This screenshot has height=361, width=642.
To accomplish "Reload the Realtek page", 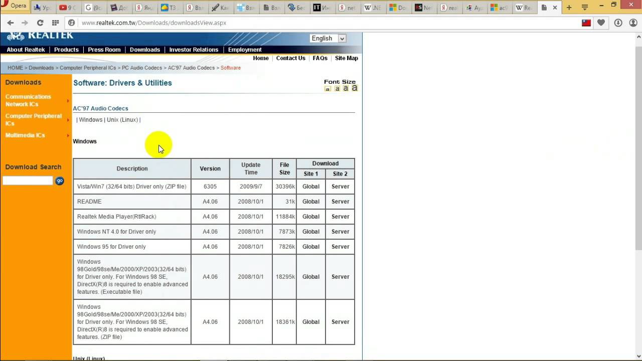I will (x=40, y=23).
